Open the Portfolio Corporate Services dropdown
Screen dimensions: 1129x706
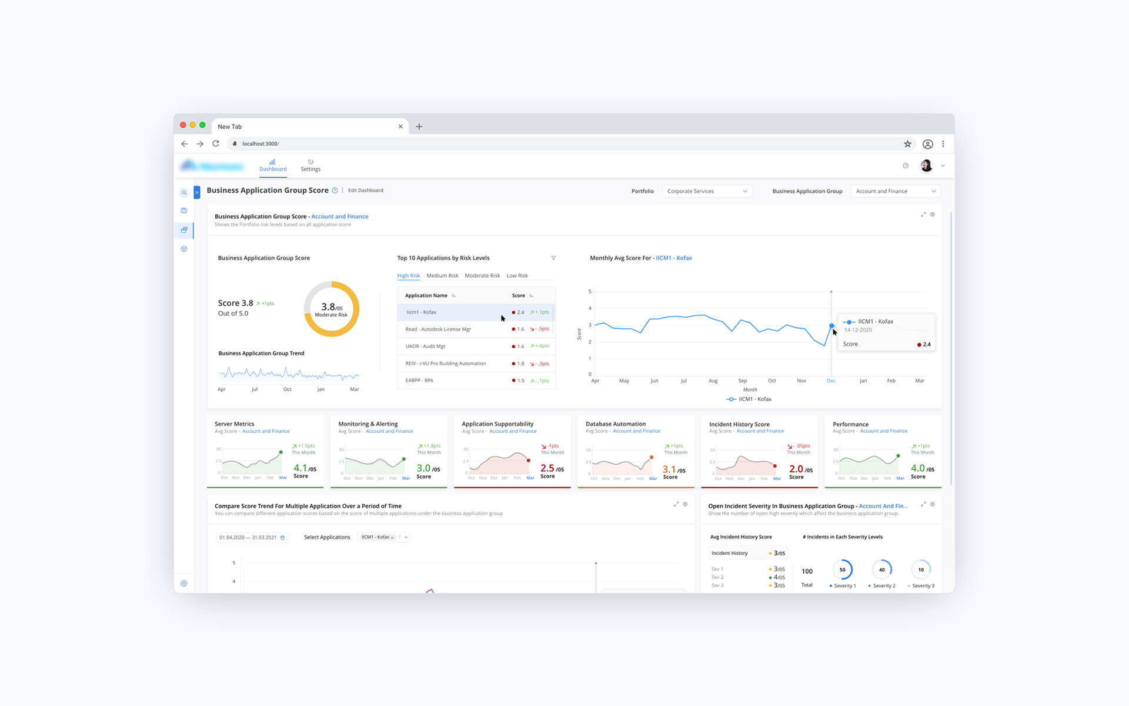coord(707,191)
